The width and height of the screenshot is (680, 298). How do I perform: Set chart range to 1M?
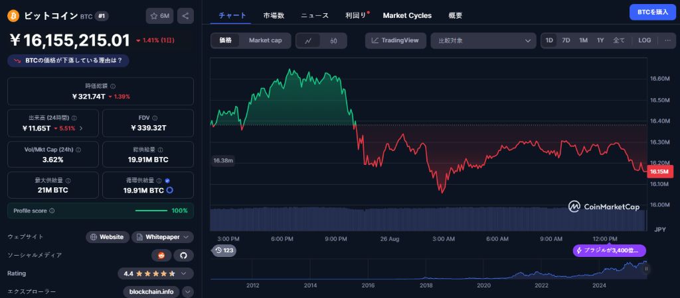pos(583,40)
